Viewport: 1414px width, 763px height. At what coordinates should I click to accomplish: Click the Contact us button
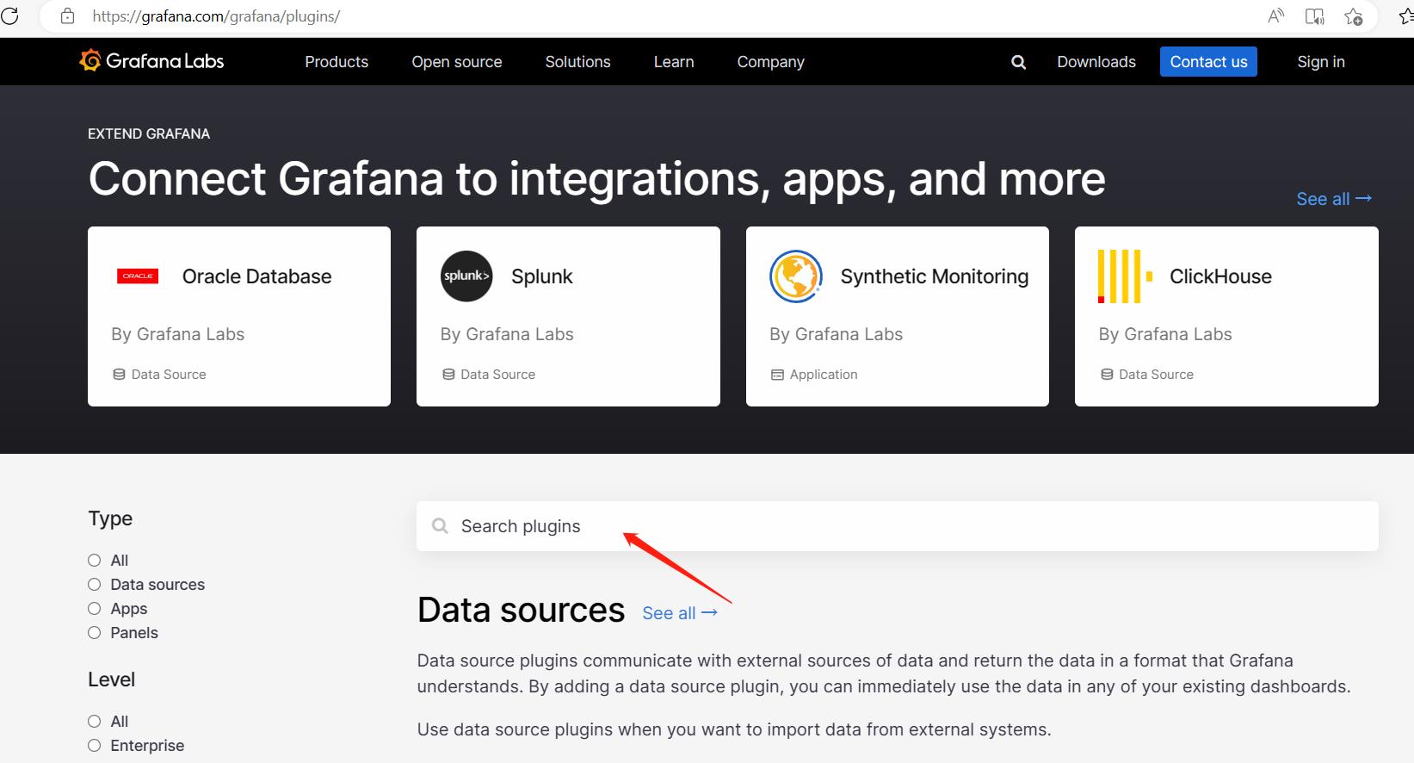tap(1208, 62)
